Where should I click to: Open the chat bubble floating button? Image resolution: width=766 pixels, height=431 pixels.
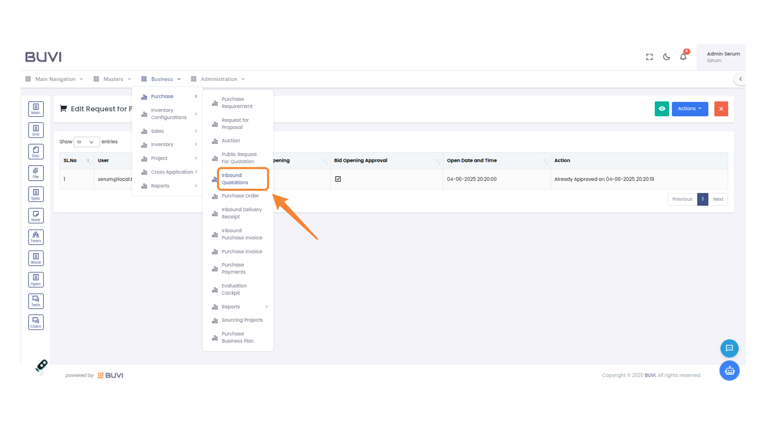coord(729,348)
